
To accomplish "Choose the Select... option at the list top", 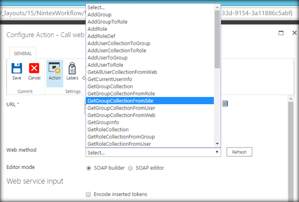I will pyautogui.click(x=150, y=7).
